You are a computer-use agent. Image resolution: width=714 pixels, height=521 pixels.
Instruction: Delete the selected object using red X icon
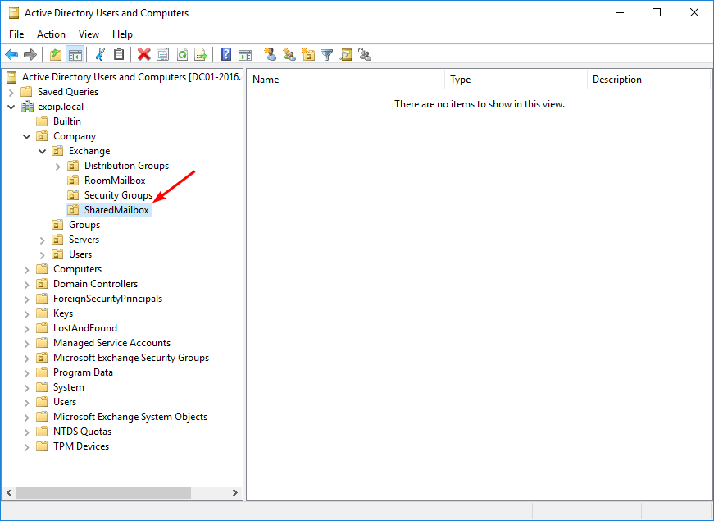tap(143, 54)
